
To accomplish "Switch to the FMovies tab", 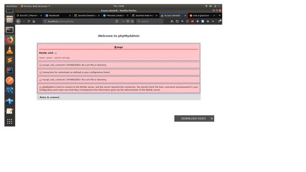I will [116, 15].
